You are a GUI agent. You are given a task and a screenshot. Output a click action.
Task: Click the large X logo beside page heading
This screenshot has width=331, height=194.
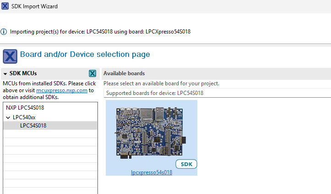(x=10, y=56)
